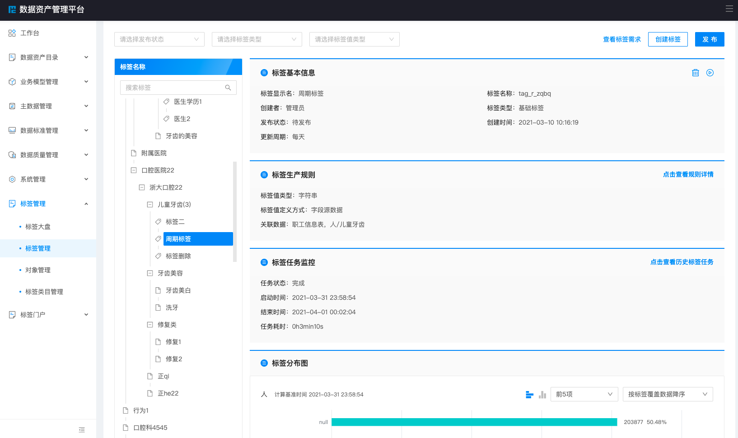Click the 创建标签 button
Image resolution: width=738 pixels, height=438 pixels.
pyautogui.click(x=668, y=39)
